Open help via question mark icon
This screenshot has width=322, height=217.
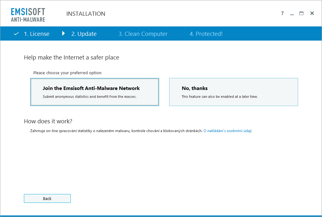282,13
